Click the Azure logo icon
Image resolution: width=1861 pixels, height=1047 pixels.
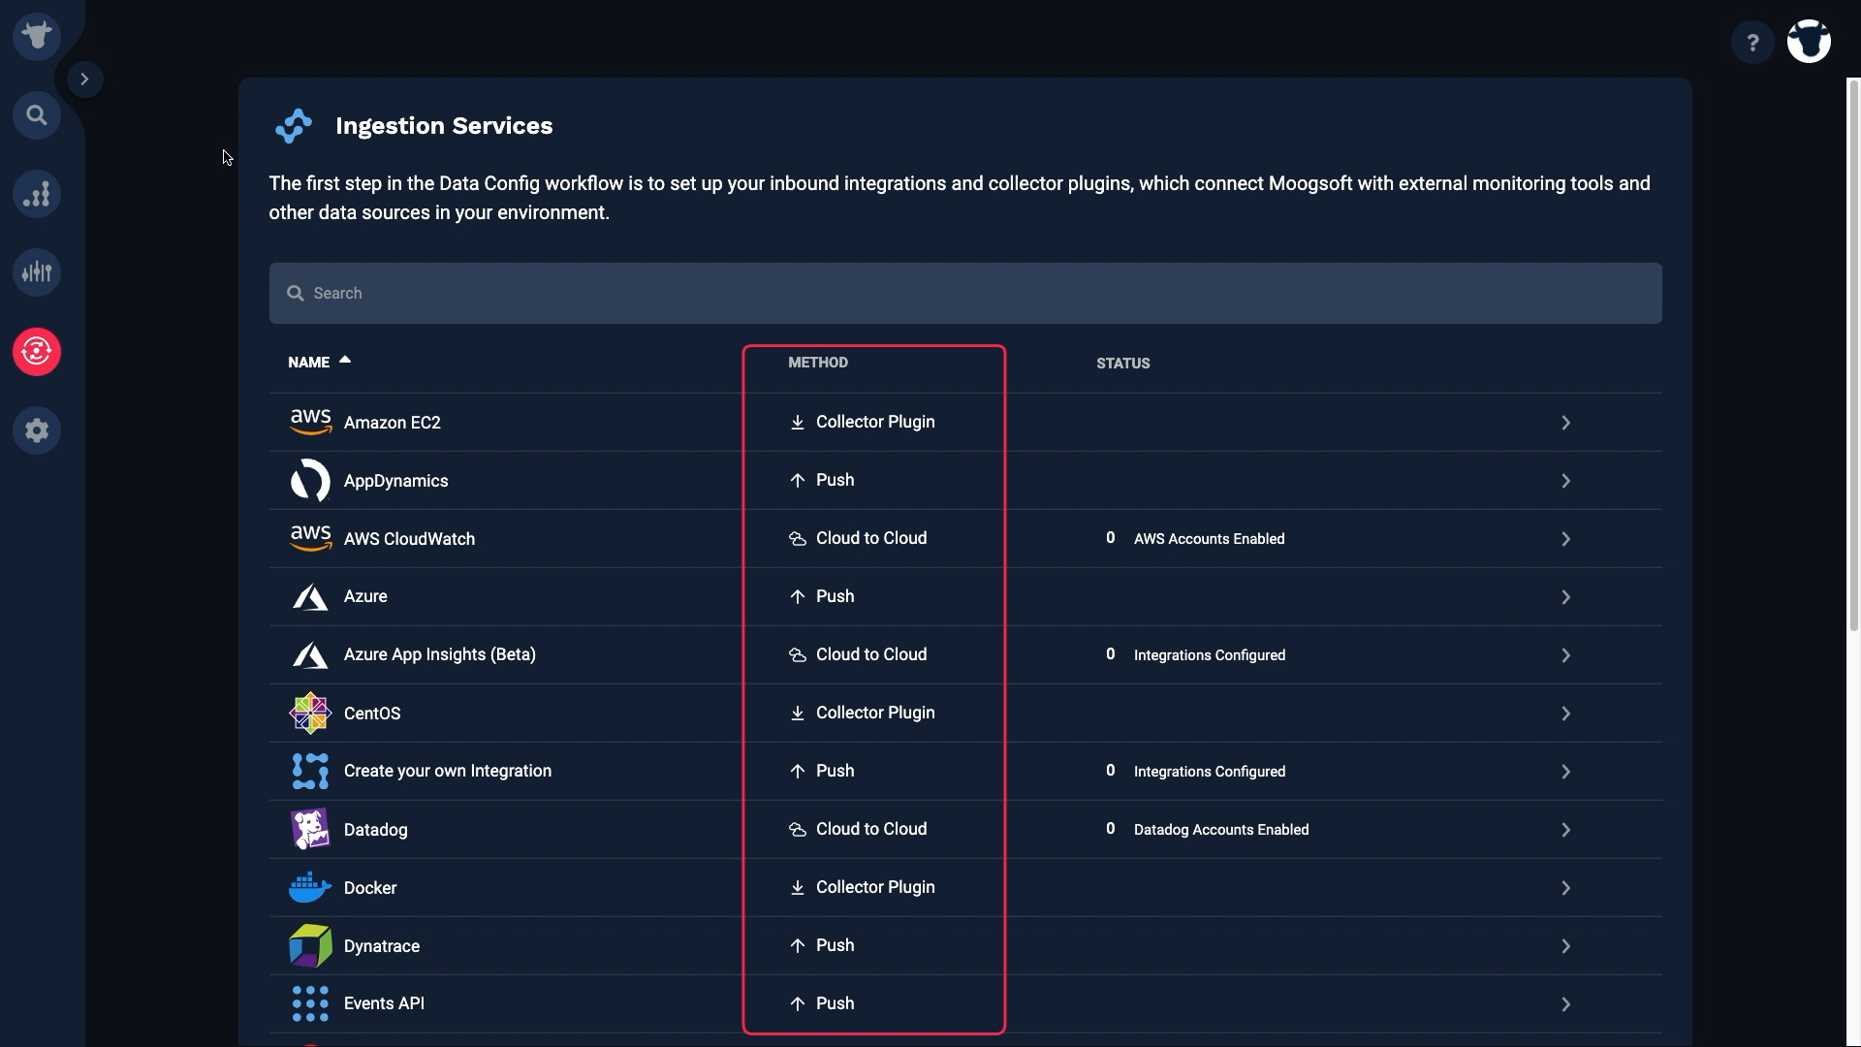(310, 597)
